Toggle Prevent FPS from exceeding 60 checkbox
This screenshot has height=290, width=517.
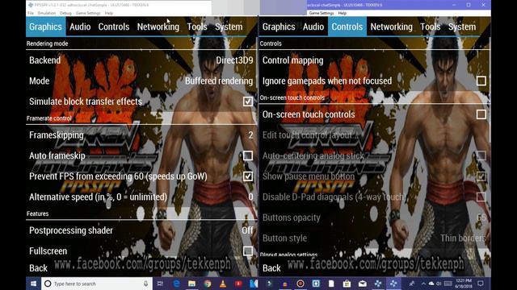click(x=248, y=176)
